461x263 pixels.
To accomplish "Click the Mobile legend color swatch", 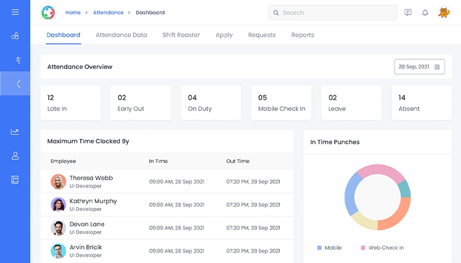I will pyautogui.click(x=319, y=248).
